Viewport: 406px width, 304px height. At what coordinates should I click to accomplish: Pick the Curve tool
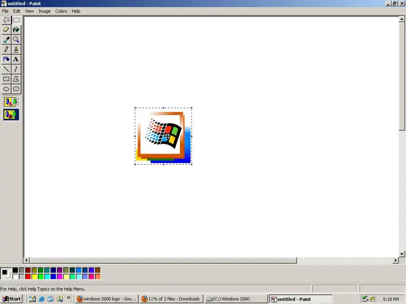pyautogui.click(x=16, y=69)
